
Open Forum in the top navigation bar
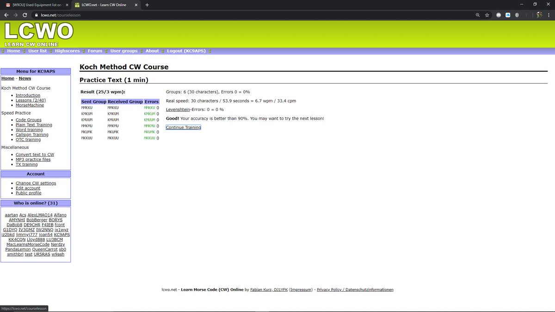(95, 51)
